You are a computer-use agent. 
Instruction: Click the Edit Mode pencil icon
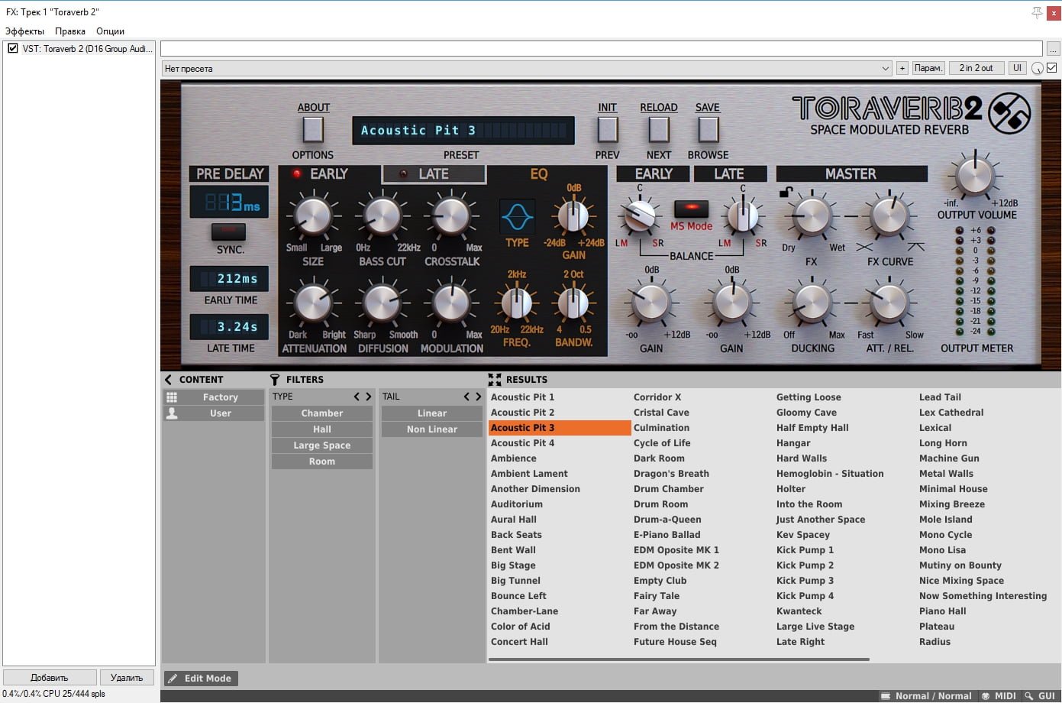pyautogui.click(x=173, y=679)
